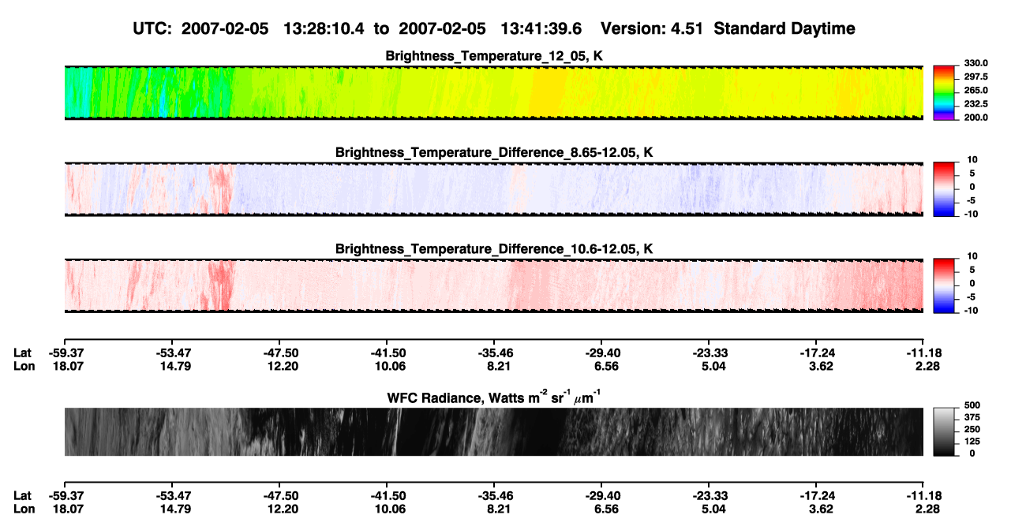Click the 8.65-12.05 difference image strip
The width and height of the screenshot is (1026, 526).
tap(494, 189)
